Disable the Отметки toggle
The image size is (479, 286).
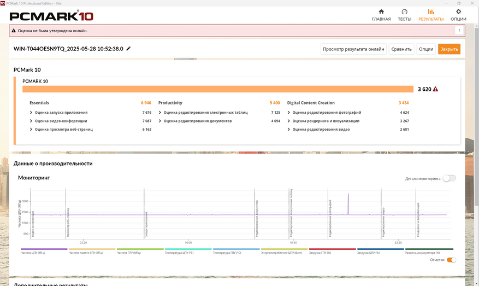point(451,260)
